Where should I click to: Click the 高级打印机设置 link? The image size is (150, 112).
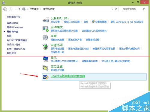click(72, 22)
